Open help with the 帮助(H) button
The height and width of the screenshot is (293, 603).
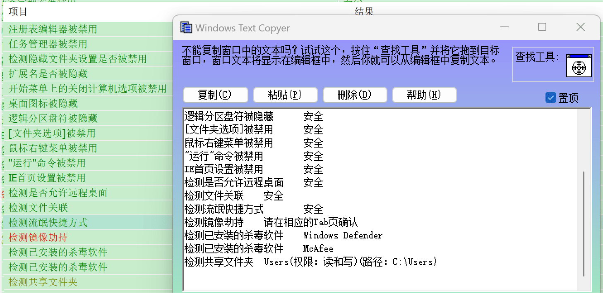pos(424,95)
